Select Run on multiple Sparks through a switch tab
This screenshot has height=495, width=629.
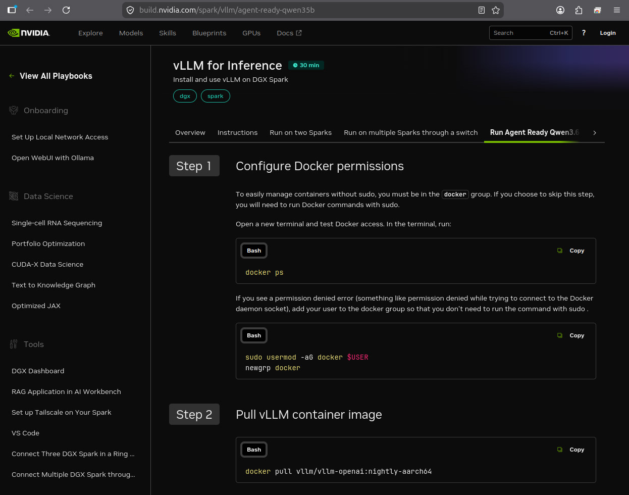(x=411, y=132)
